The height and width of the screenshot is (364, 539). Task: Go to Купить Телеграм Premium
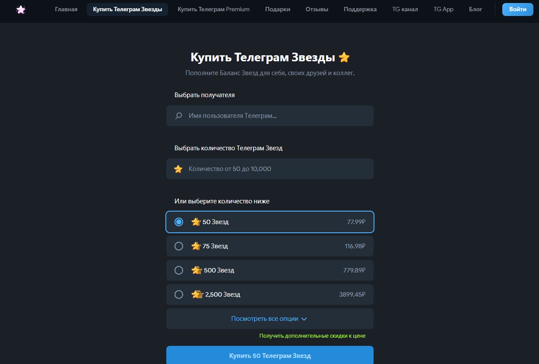(213, 9)
